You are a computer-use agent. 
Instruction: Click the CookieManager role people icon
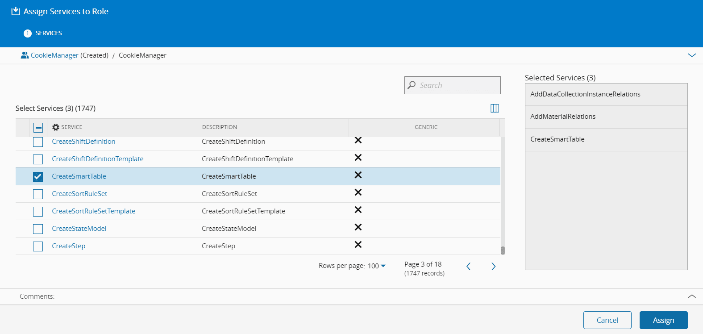click(25, 55)
